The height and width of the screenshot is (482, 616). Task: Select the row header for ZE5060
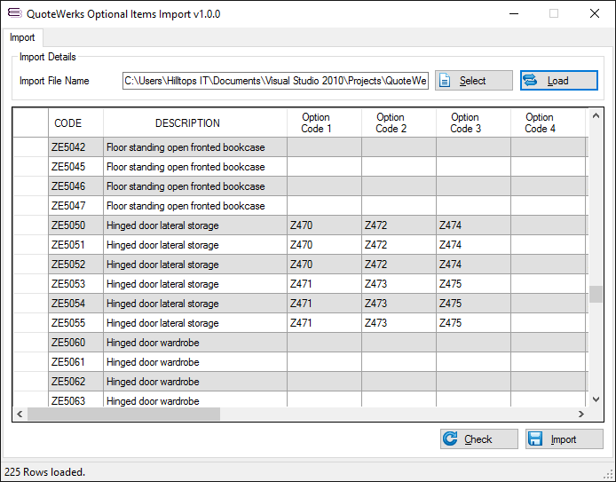coord(31,343)
